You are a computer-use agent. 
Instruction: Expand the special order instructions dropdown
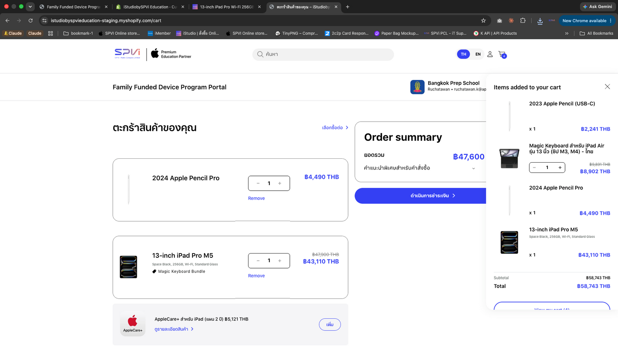(x=473, y=169)
